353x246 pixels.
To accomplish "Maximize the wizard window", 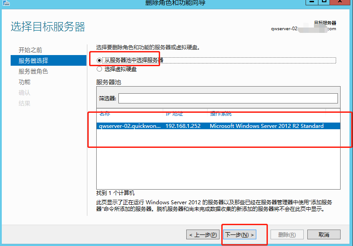I will (324, 2).
